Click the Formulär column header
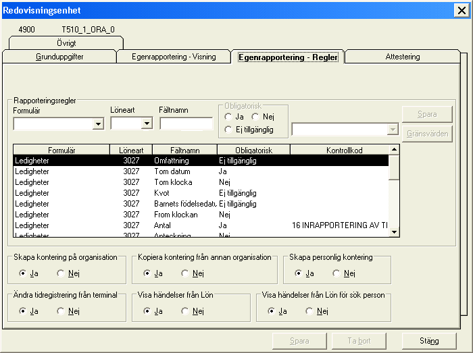Image resolution: width=473 pixels, height=353 pixels. coord(61,150)
